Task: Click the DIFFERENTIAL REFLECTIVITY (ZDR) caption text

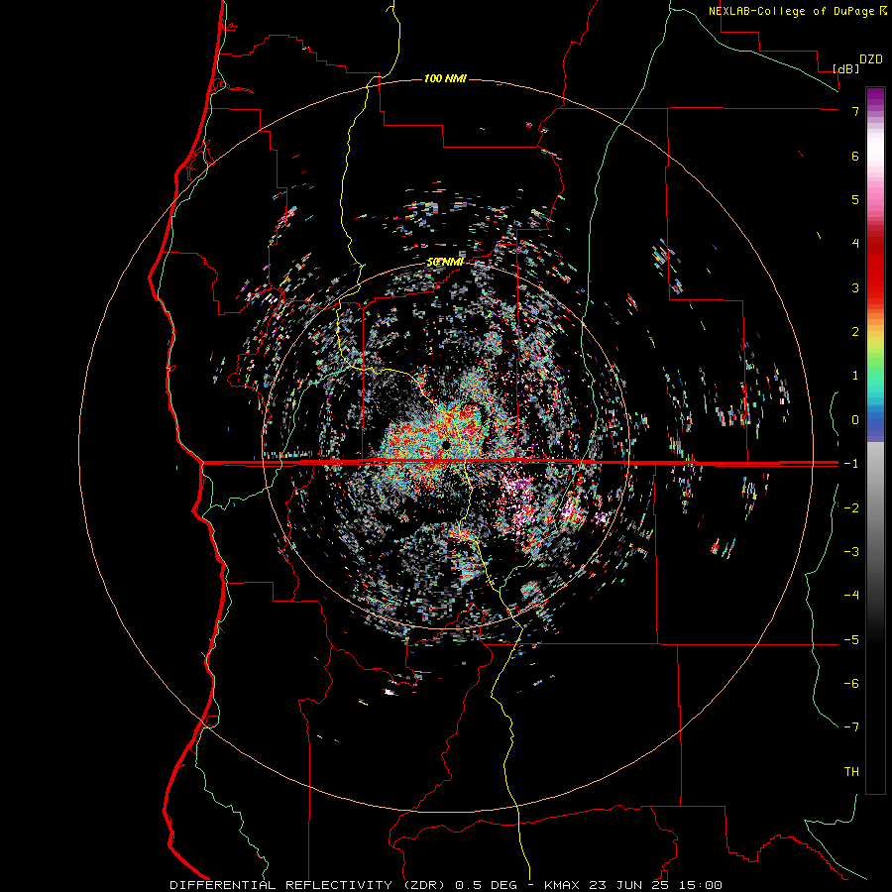Action: pos(308,885)
